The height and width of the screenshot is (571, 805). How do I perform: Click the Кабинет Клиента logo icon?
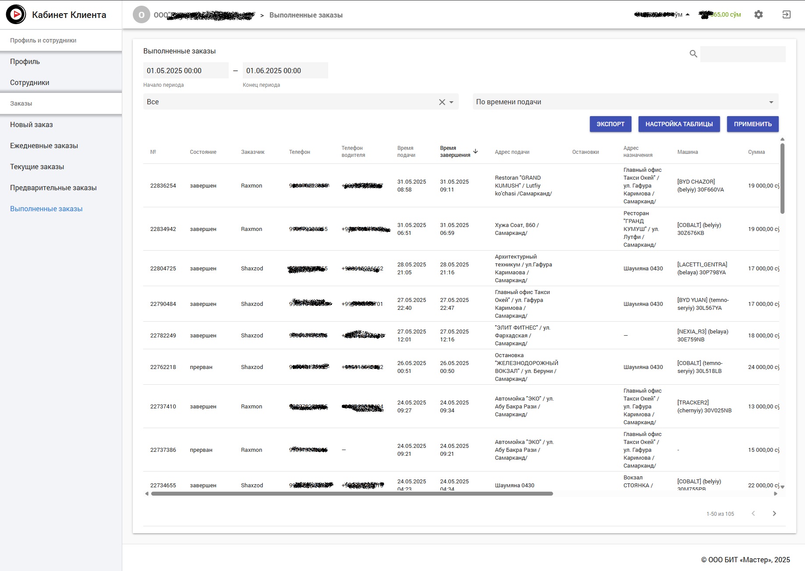[x=16, y=14]
